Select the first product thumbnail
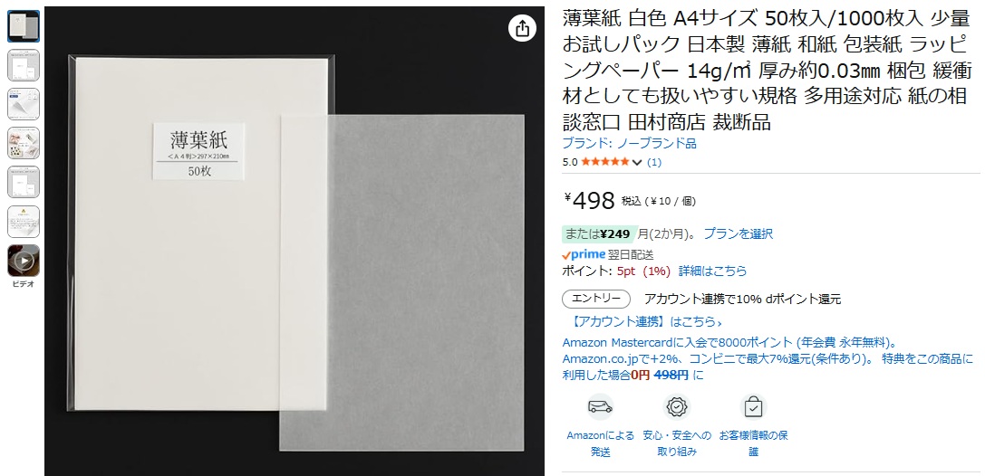 [24, 26]
